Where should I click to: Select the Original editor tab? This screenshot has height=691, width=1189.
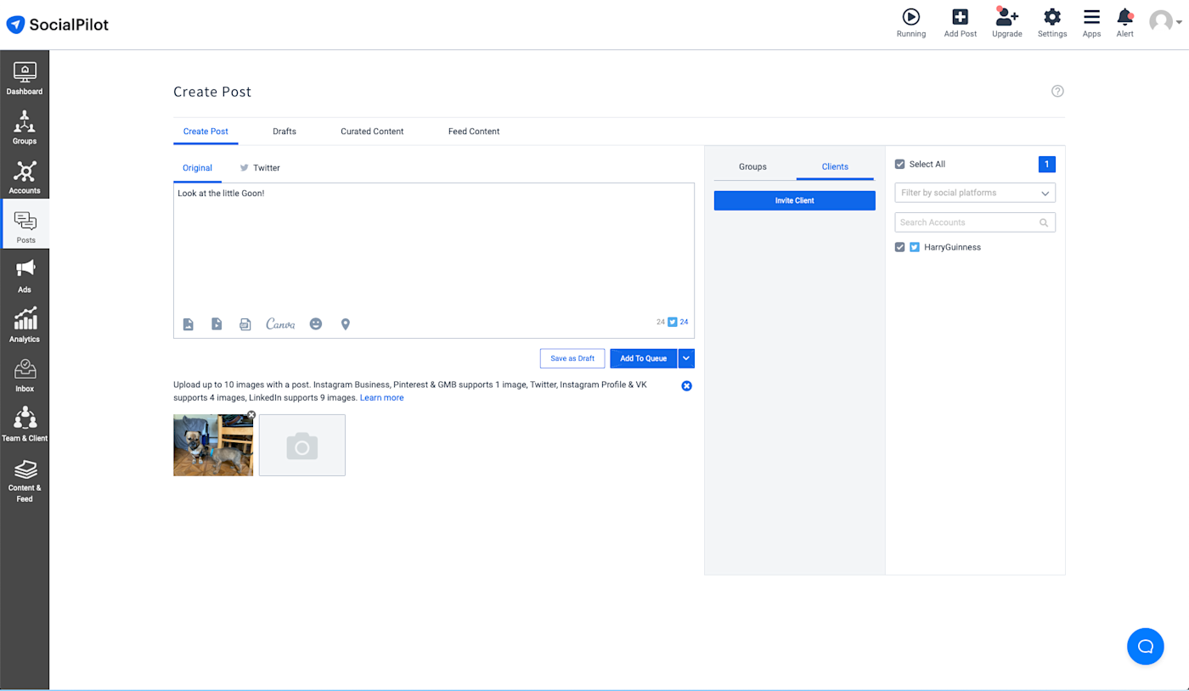pos(197,168)
